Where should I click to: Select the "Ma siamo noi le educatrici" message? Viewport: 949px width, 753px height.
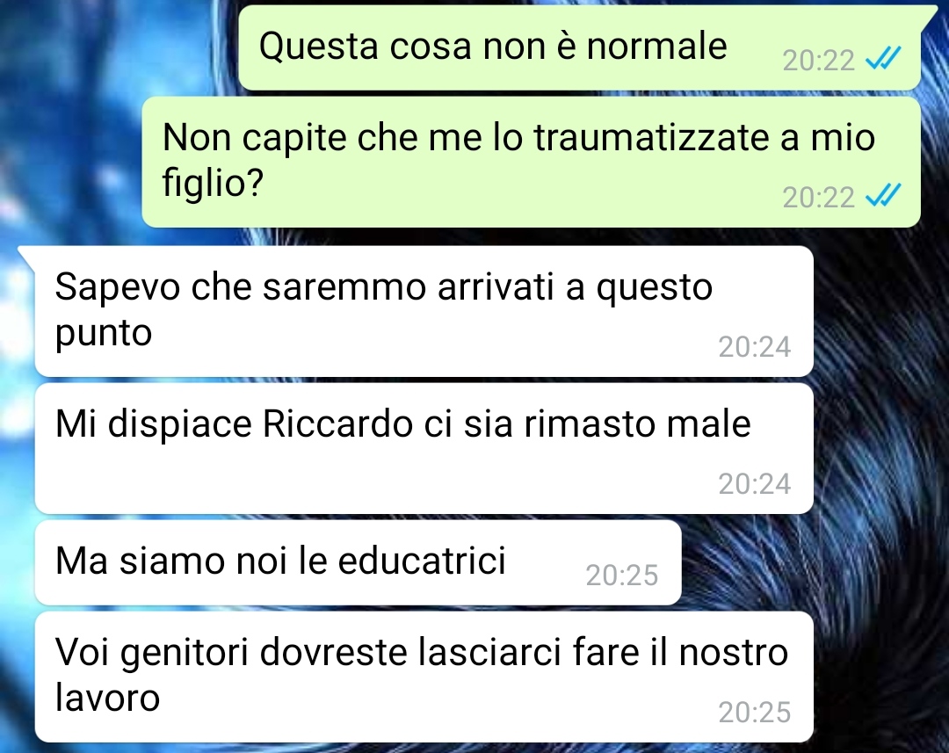(x=359, y=562)
